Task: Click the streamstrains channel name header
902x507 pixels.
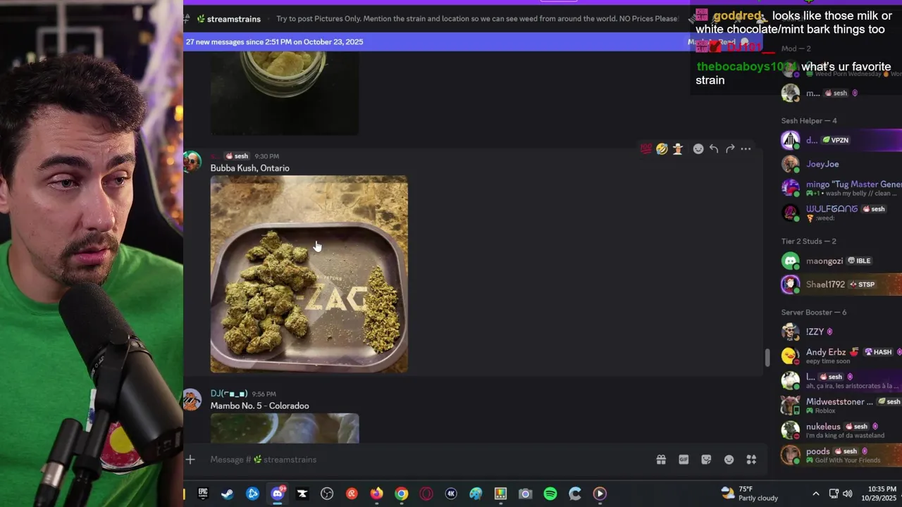Action: (x=233, y=19)
